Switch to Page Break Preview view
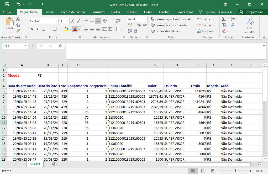The width and height of the screenshot is (268, 174). coord(213,171)
